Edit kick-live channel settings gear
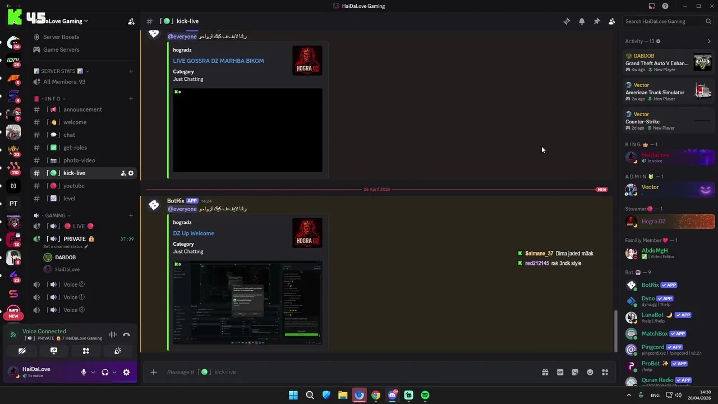 (131, 173)
